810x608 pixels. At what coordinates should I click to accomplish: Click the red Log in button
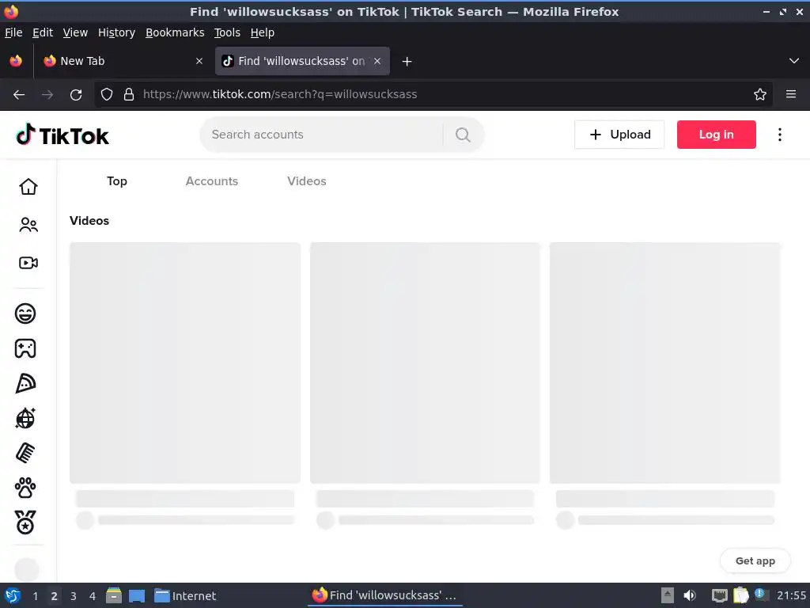click(717, 135)
